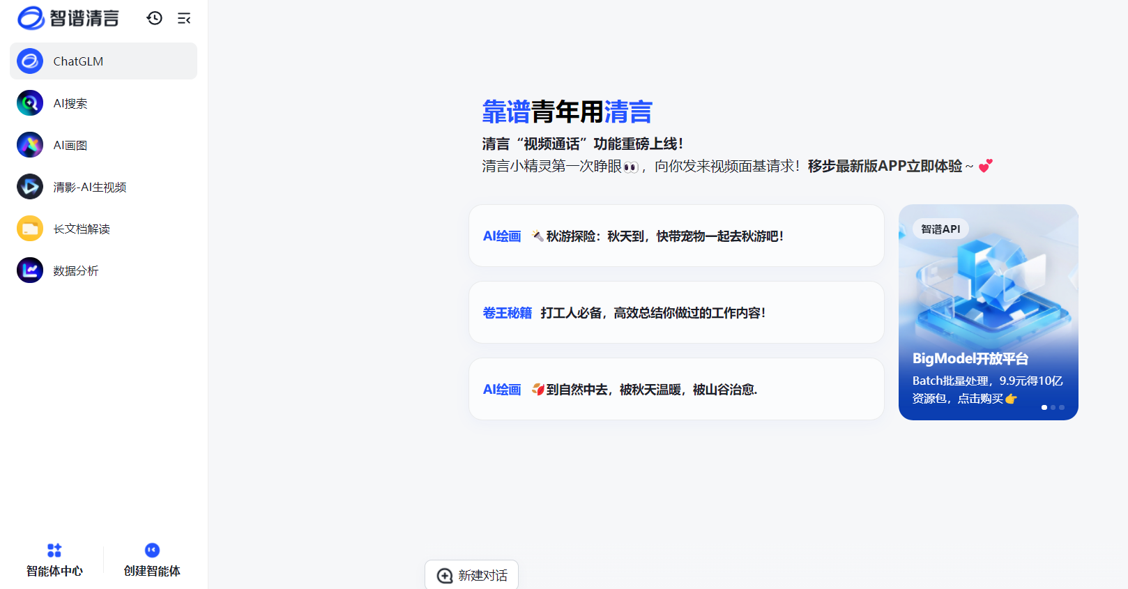Open the BigModel开放平台 banner image
Screen dimensions: 1128x589
tap(989, 312)
